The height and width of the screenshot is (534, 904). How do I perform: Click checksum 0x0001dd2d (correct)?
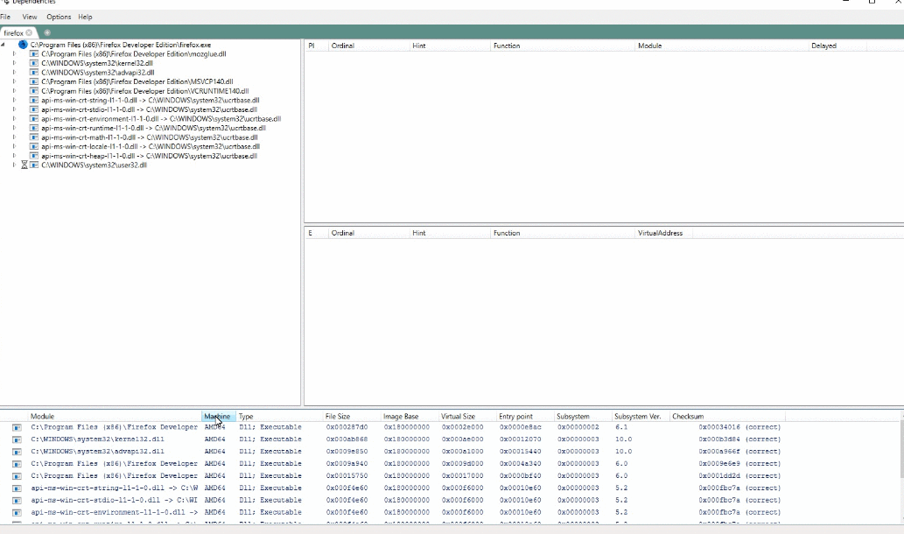coord(739,475)
